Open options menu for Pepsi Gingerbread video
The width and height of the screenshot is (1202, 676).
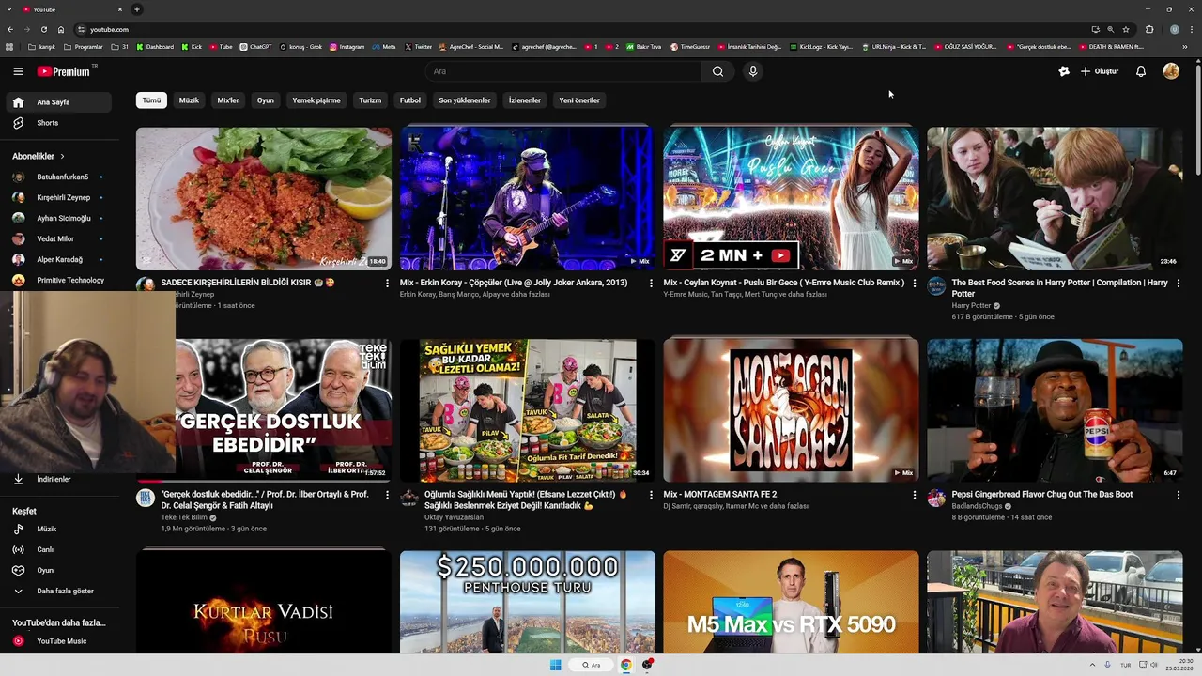pos(1179,495)
